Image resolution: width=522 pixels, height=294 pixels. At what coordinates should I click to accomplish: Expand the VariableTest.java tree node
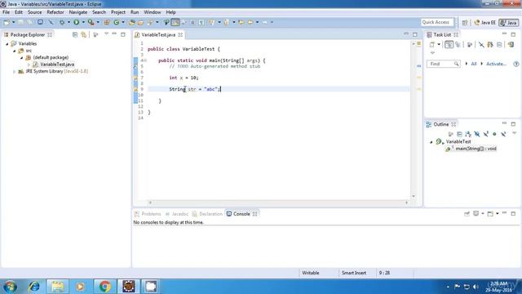click(x=29, y=65)
